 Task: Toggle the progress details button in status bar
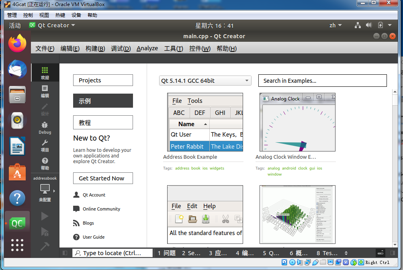[380, 253]
